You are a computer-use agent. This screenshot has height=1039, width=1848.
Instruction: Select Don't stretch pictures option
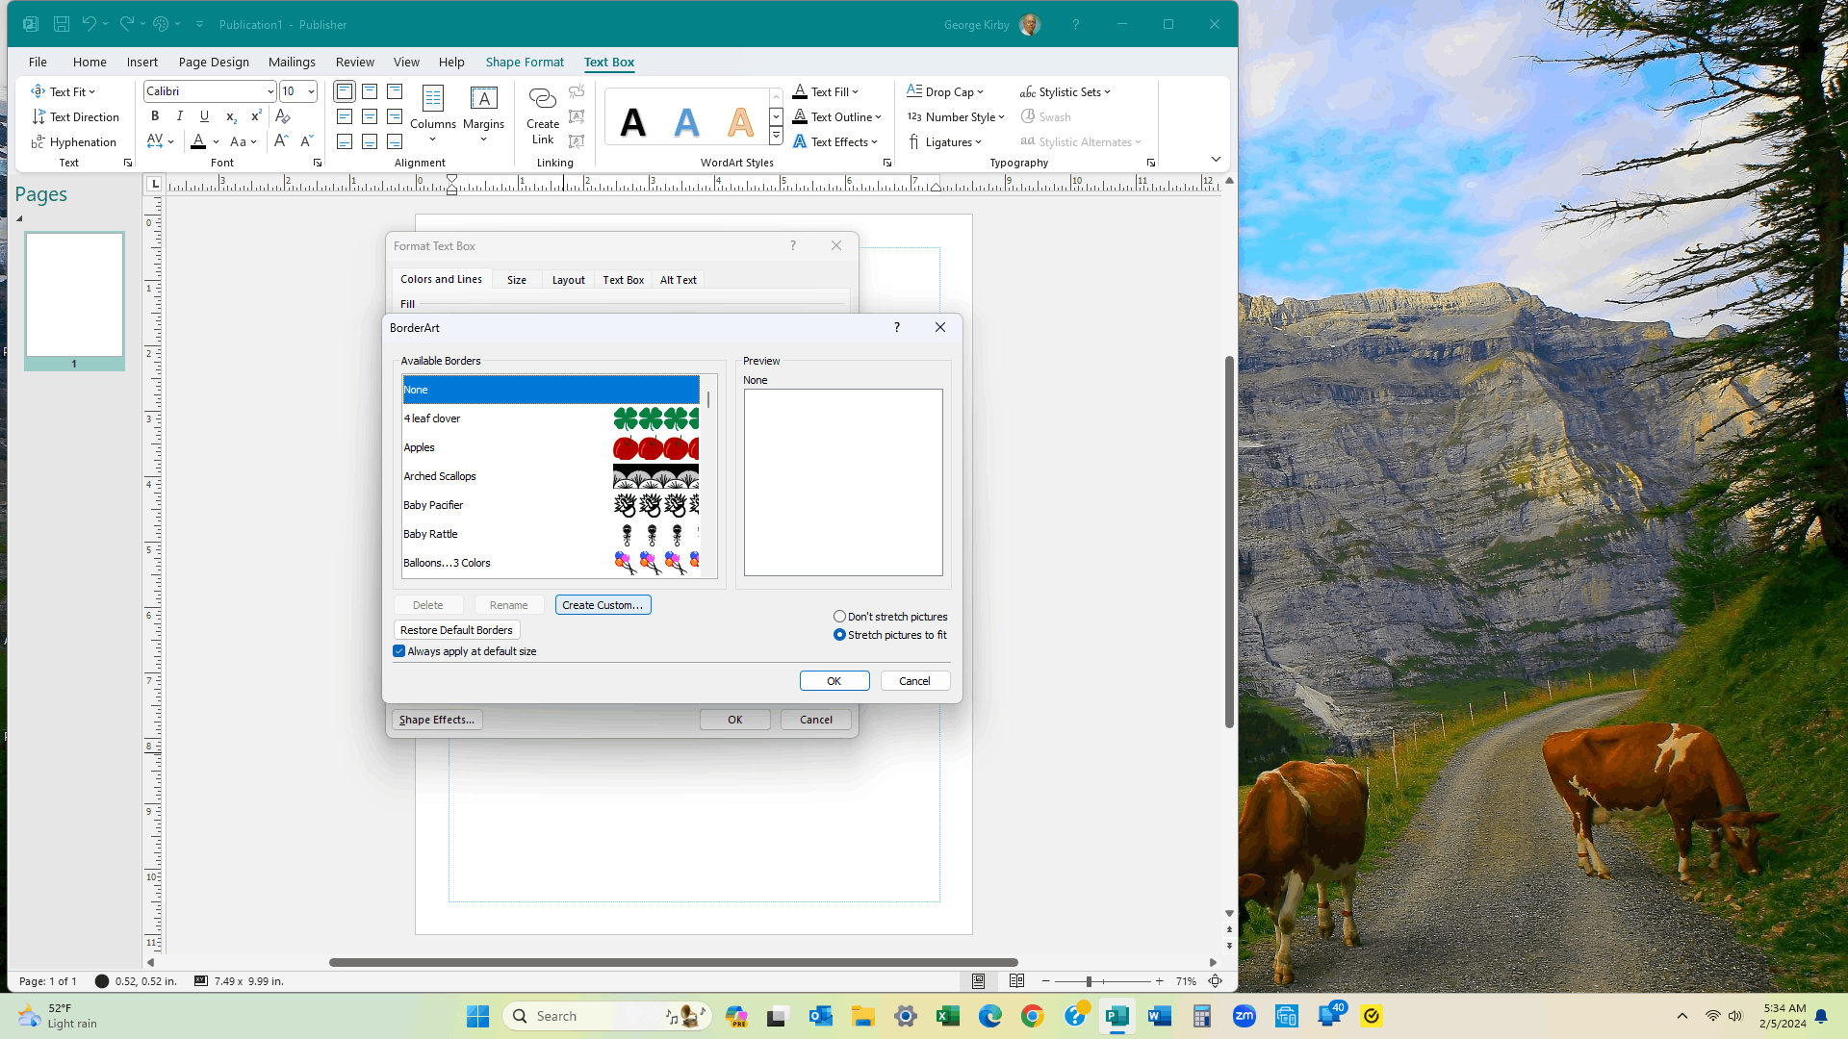coord(839,617)
